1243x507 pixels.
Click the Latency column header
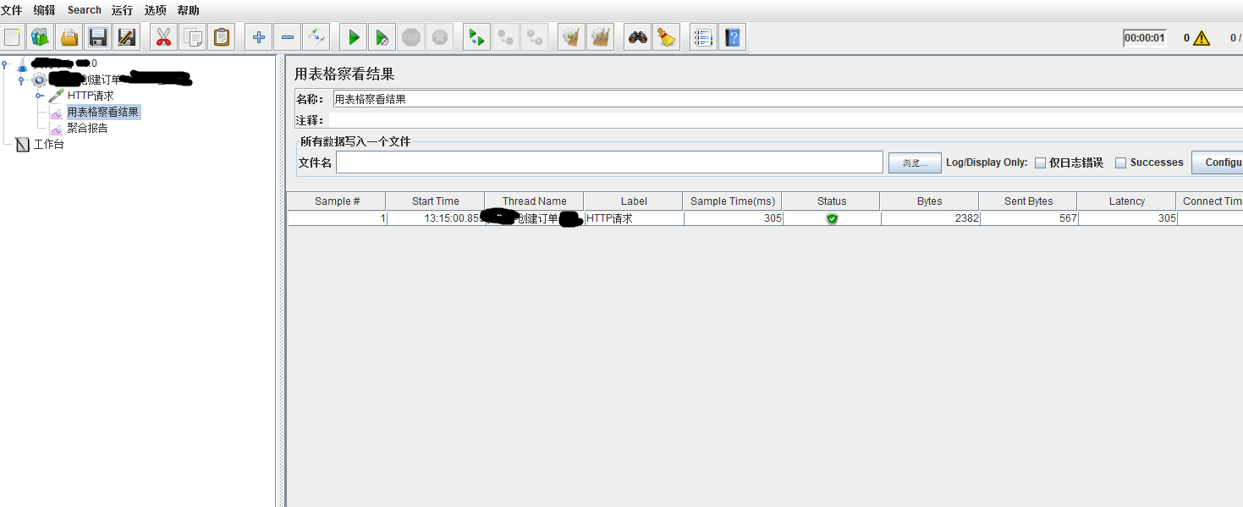[x=1127, y=201]
